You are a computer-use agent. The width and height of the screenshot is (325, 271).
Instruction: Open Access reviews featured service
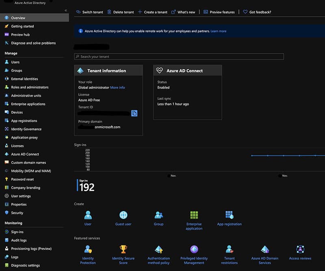click(x=300, y=252)
